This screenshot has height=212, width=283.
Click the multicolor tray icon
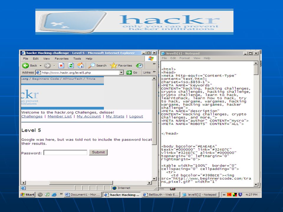pos(235,195)
